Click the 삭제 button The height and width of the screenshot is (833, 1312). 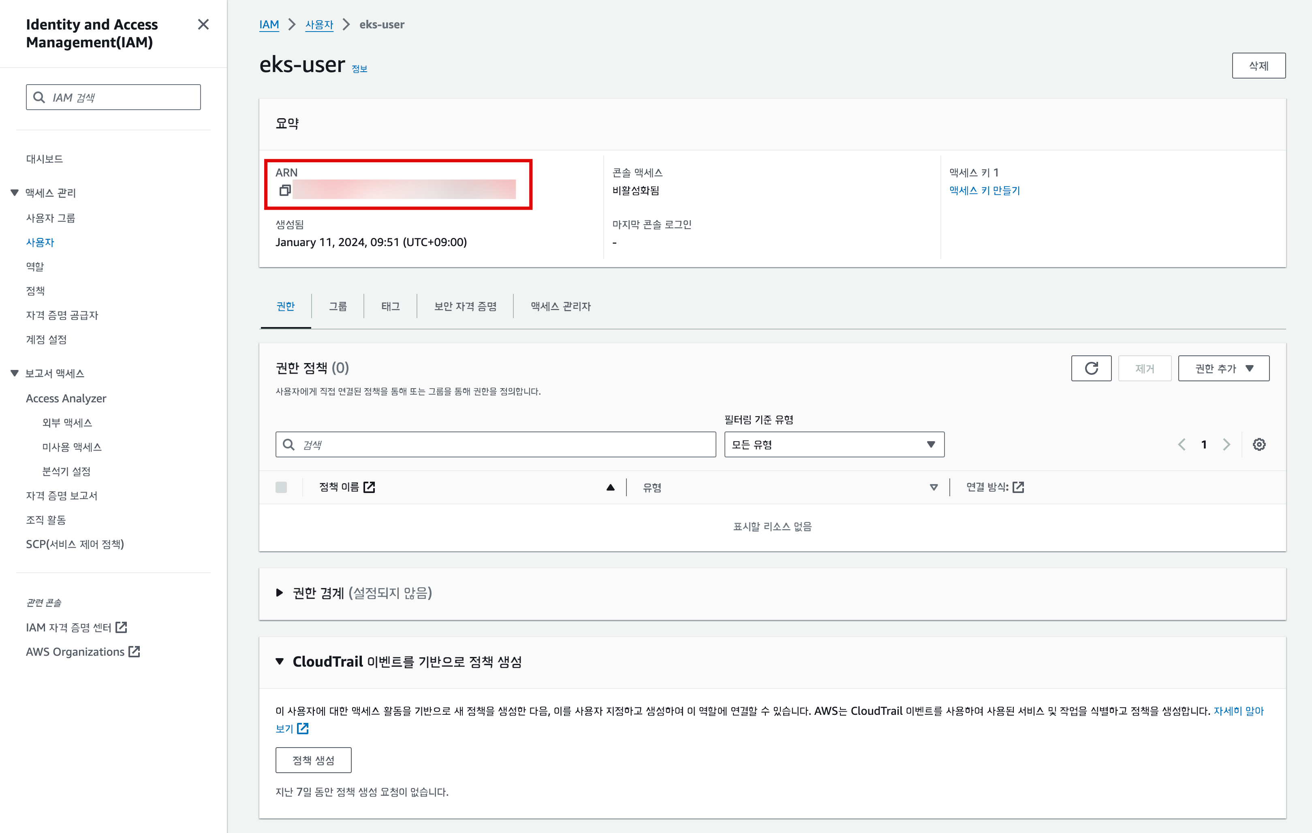[x=1258, y=66]
